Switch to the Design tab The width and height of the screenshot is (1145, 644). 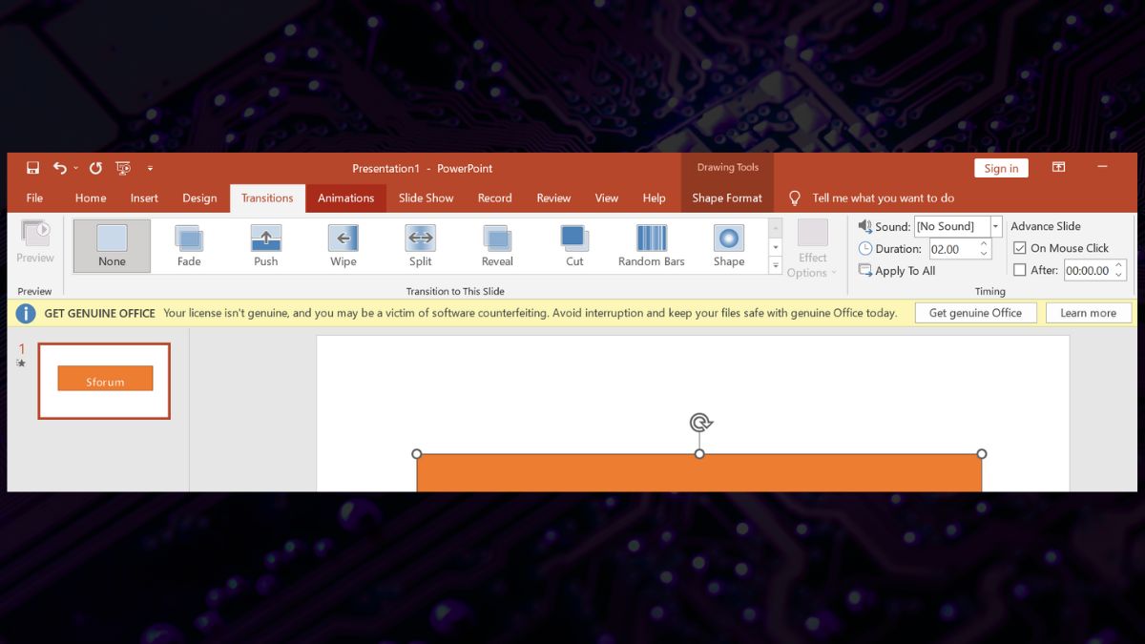coord(199,198)
